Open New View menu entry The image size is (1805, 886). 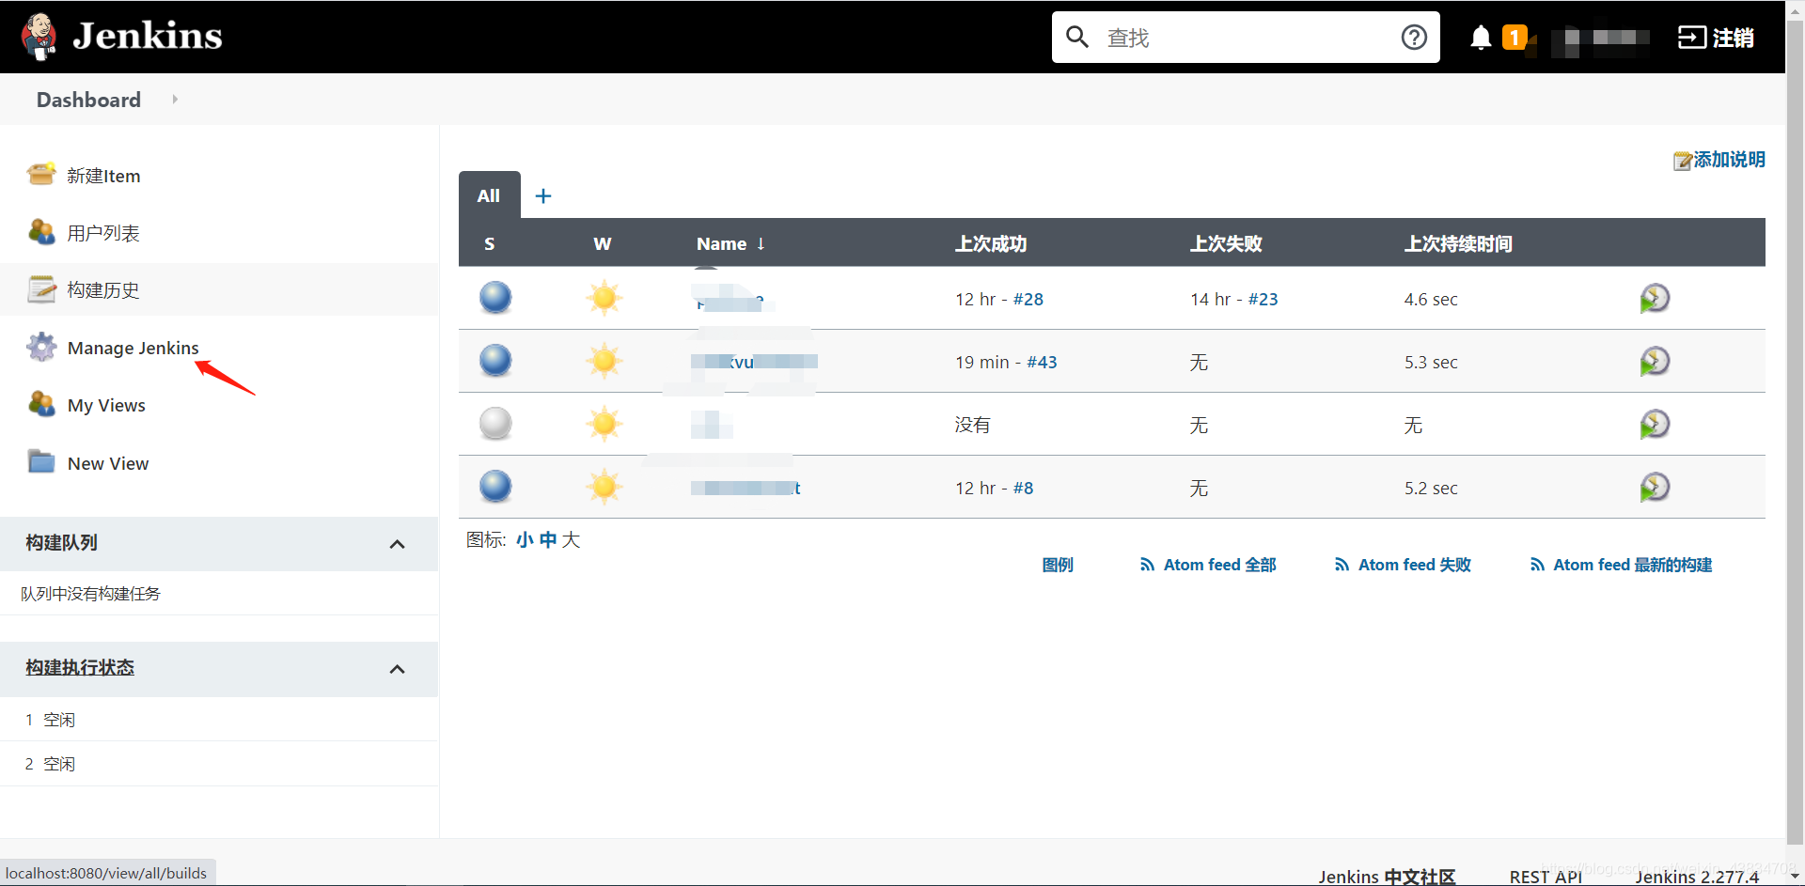click(108, 463)
